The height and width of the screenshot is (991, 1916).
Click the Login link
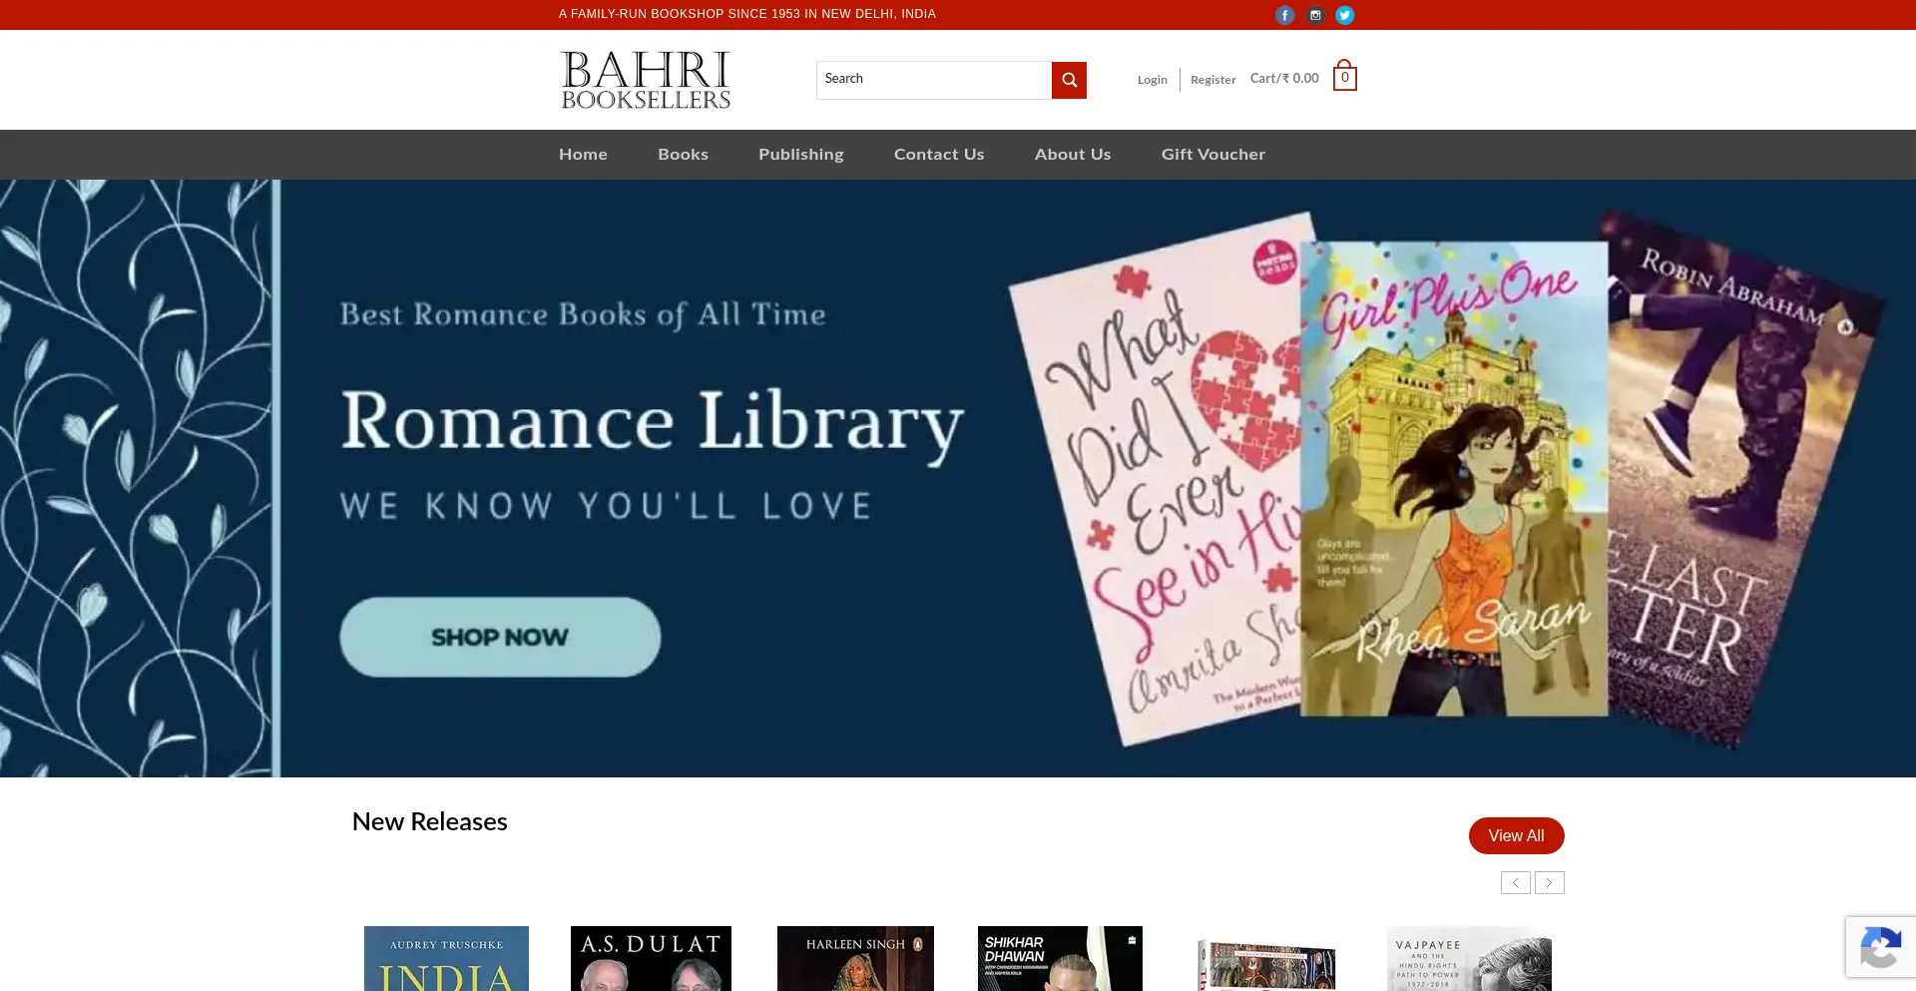tap(1152, 80)
